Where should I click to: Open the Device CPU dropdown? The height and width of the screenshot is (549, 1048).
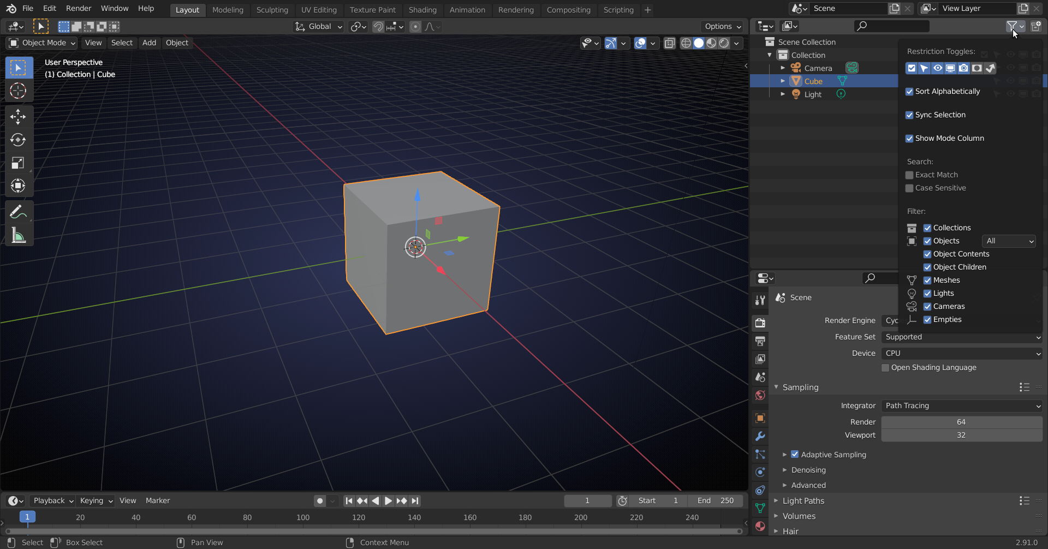pos(962,354)
